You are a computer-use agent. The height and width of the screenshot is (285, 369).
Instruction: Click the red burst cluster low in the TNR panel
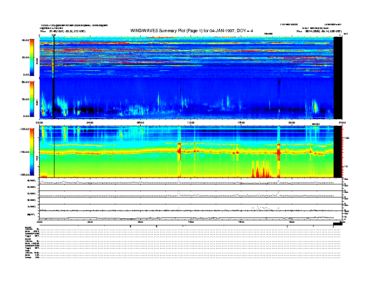[x=262, y=169]
